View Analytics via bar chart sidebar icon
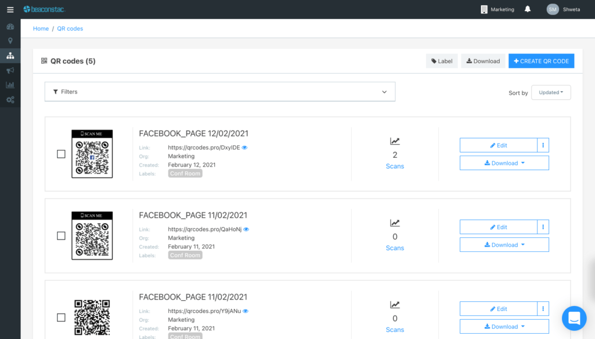The width and height of the screenshot is (595, 339). [10, 85]
